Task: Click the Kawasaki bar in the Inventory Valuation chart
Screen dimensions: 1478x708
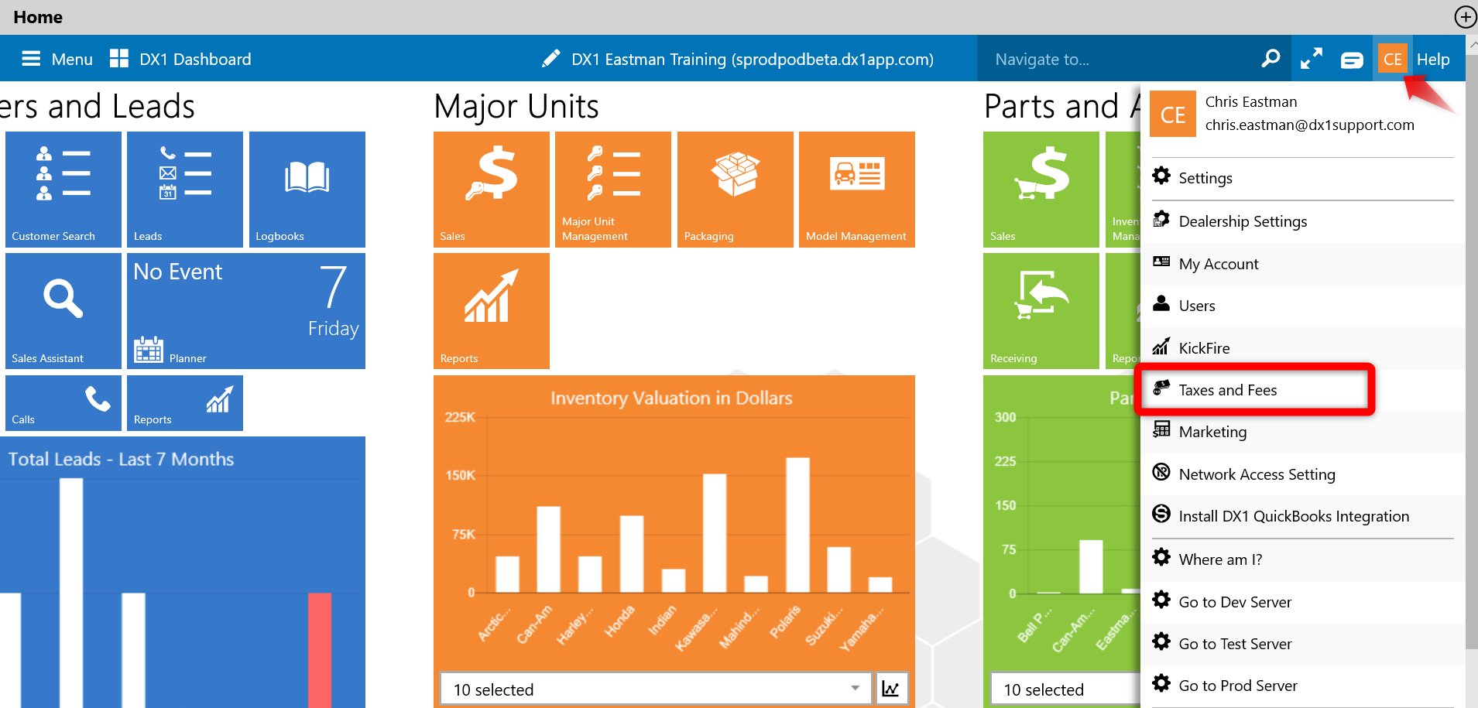Action: tap(715, 533)
